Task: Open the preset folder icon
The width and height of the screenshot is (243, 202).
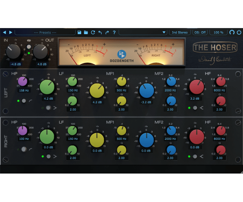Action: [86, 33]
